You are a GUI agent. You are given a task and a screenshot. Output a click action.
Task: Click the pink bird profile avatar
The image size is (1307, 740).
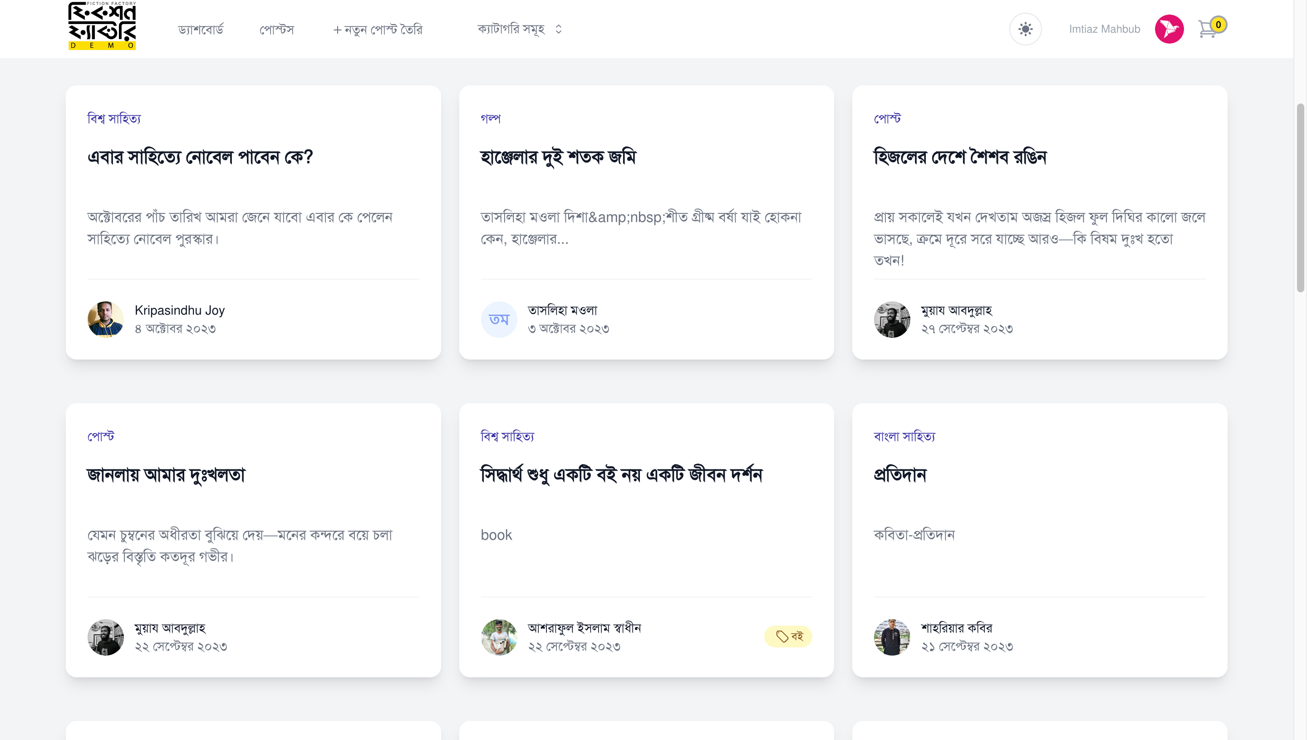point(1169,29)
